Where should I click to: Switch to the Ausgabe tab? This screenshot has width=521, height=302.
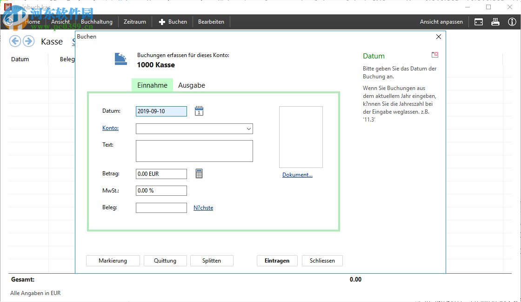point(192,85)
